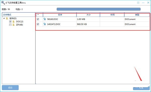This screenshot has height=92, width=151.
Task: Sort by the 名字 column header
Action: (x=60, y=15)
